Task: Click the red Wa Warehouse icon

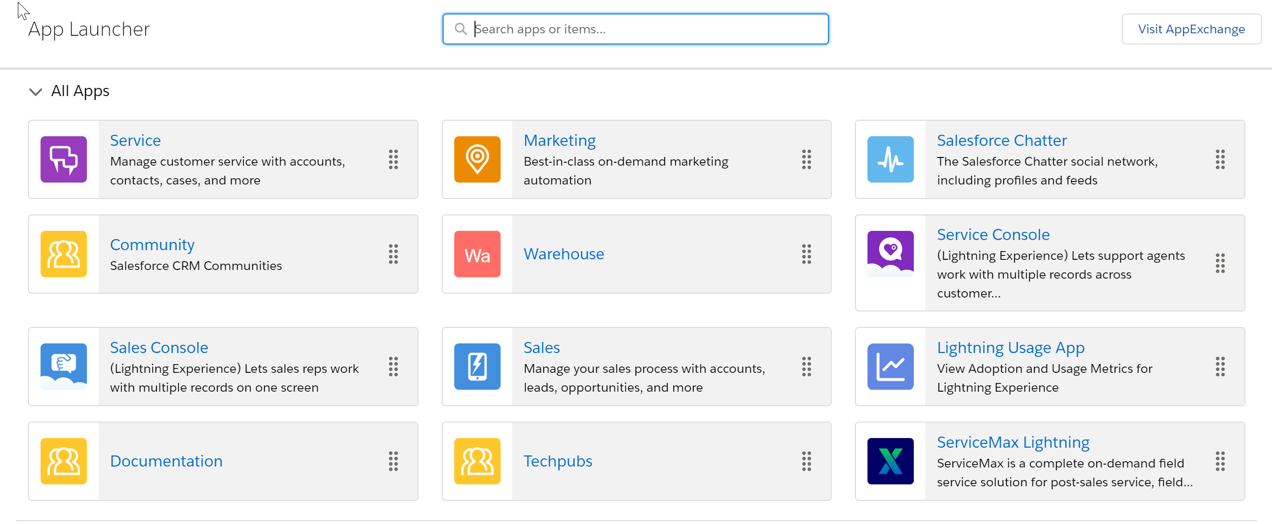Action: (477, 254)
